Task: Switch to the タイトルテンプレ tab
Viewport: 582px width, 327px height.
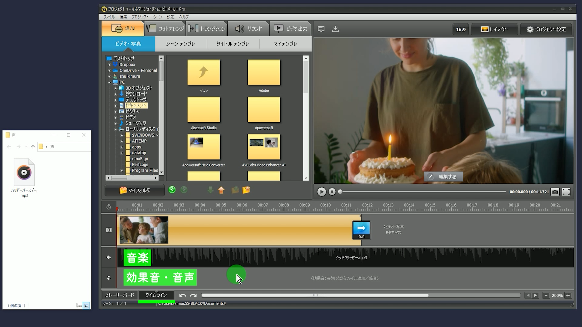Action: tap(232, 44)
